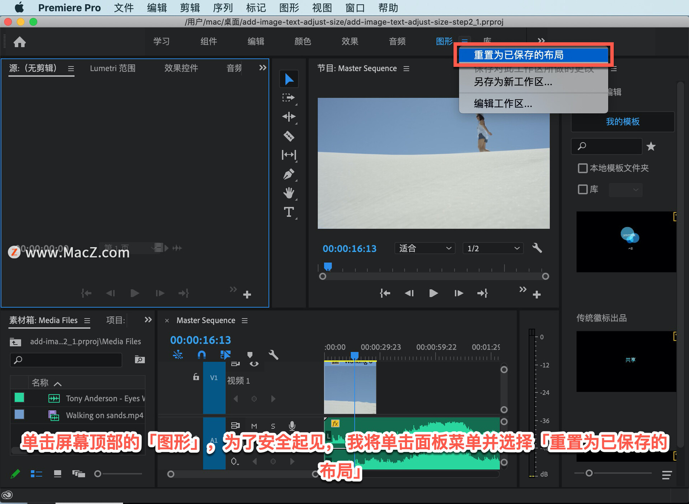This screenshot has width=689, height=504.
Task: Toggle V1 track output eye
Action: coord(254,364)
